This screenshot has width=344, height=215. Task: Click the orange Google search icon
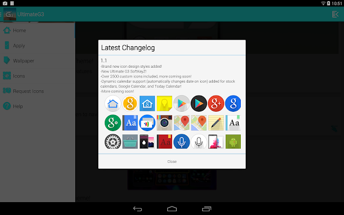130,103
